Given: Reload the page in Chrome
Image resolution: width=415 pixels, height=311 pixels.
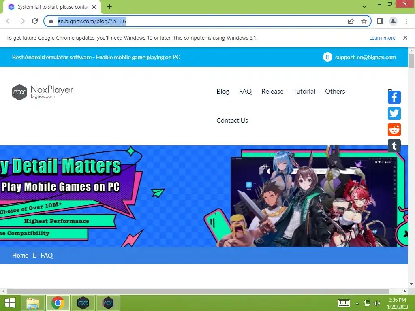Looking at the screenshot, I should pyautogui.click(x=35, y=21).
